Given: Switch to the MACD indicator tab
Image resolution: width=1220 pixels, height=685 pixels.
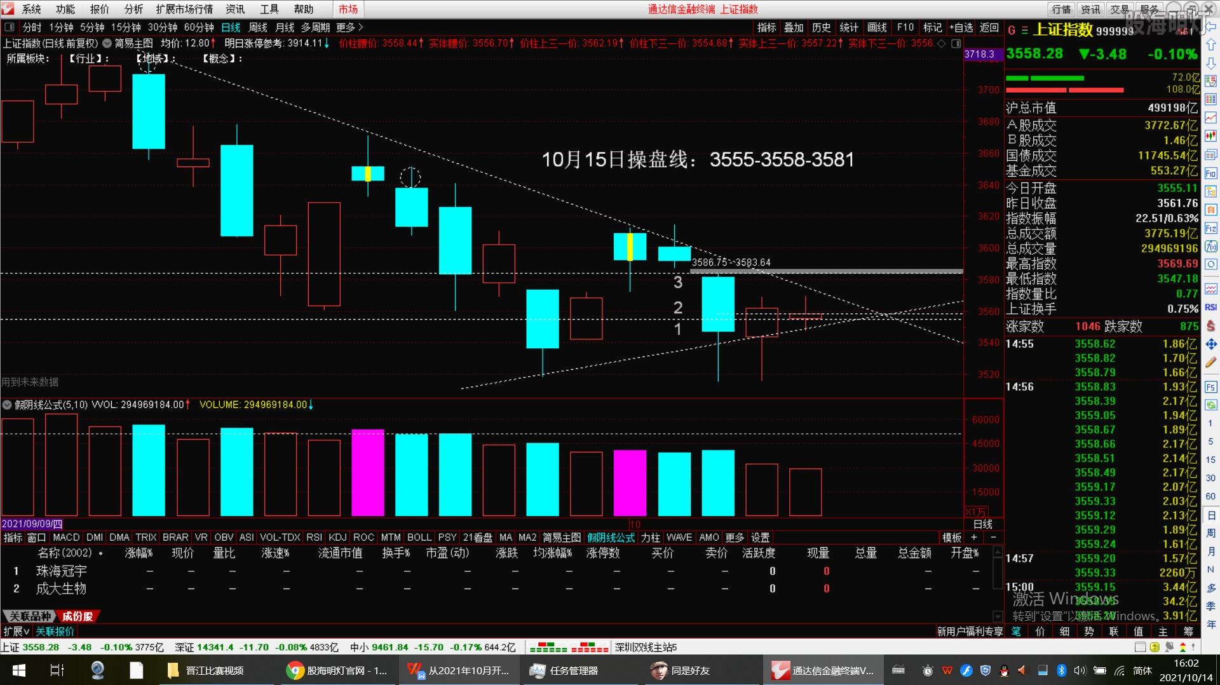Looking at the screenshot, I should 66,538.
